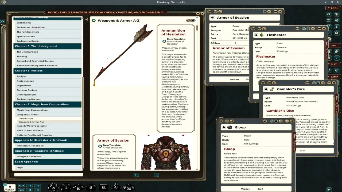Toggle the +2 modifier button
Image resolution: width=342 pixels, height=192 pixels.
30,186
